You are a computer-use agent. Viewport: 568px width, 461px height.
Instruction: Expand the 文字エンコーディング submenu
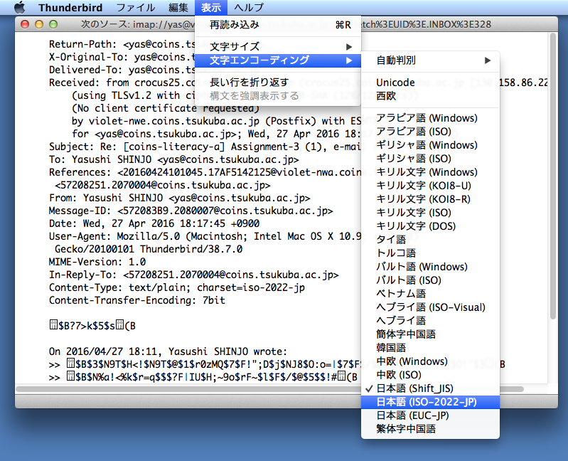pos(278,60)
